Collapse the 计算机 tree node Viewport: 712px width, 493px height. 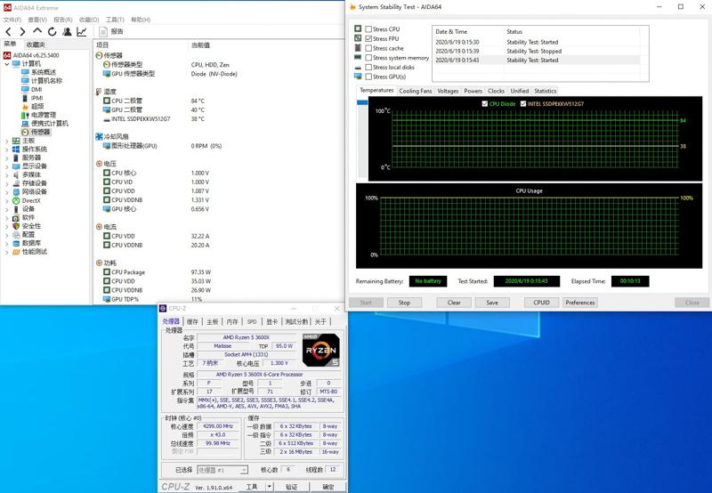click(7, 64)
